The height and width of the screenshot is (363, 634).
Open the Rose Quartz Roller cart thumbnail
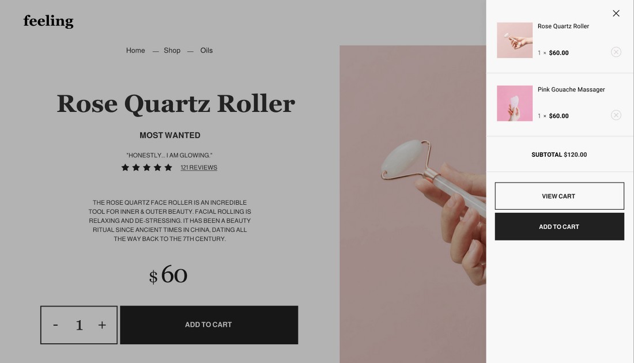coord(514,40)
